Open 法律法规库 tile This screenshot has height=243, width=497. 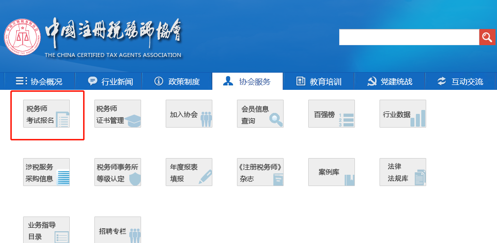click(403, 172)
